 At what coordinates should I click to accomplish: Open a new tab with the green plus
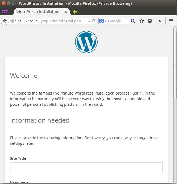[x=75, y=12]
